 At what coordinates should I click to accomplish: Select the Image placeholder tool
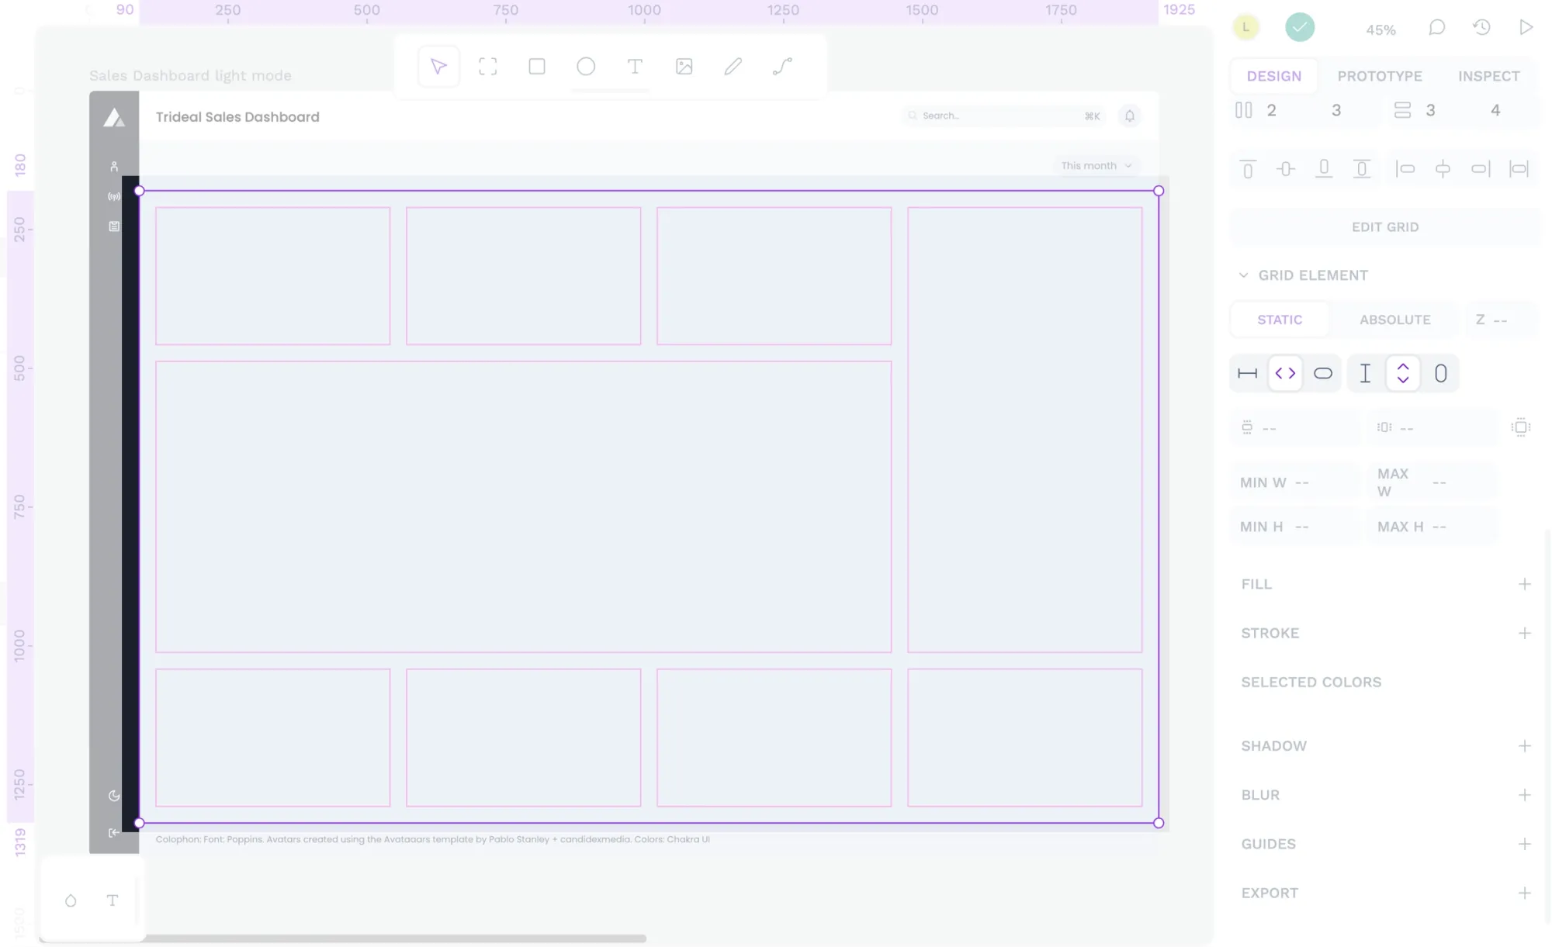pos(684,67)
